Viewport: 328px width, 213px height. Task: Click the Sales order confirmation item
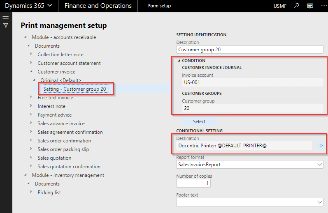64,141
